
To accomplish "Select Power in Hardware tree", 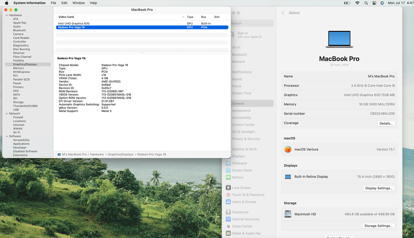I will point(17,83).
